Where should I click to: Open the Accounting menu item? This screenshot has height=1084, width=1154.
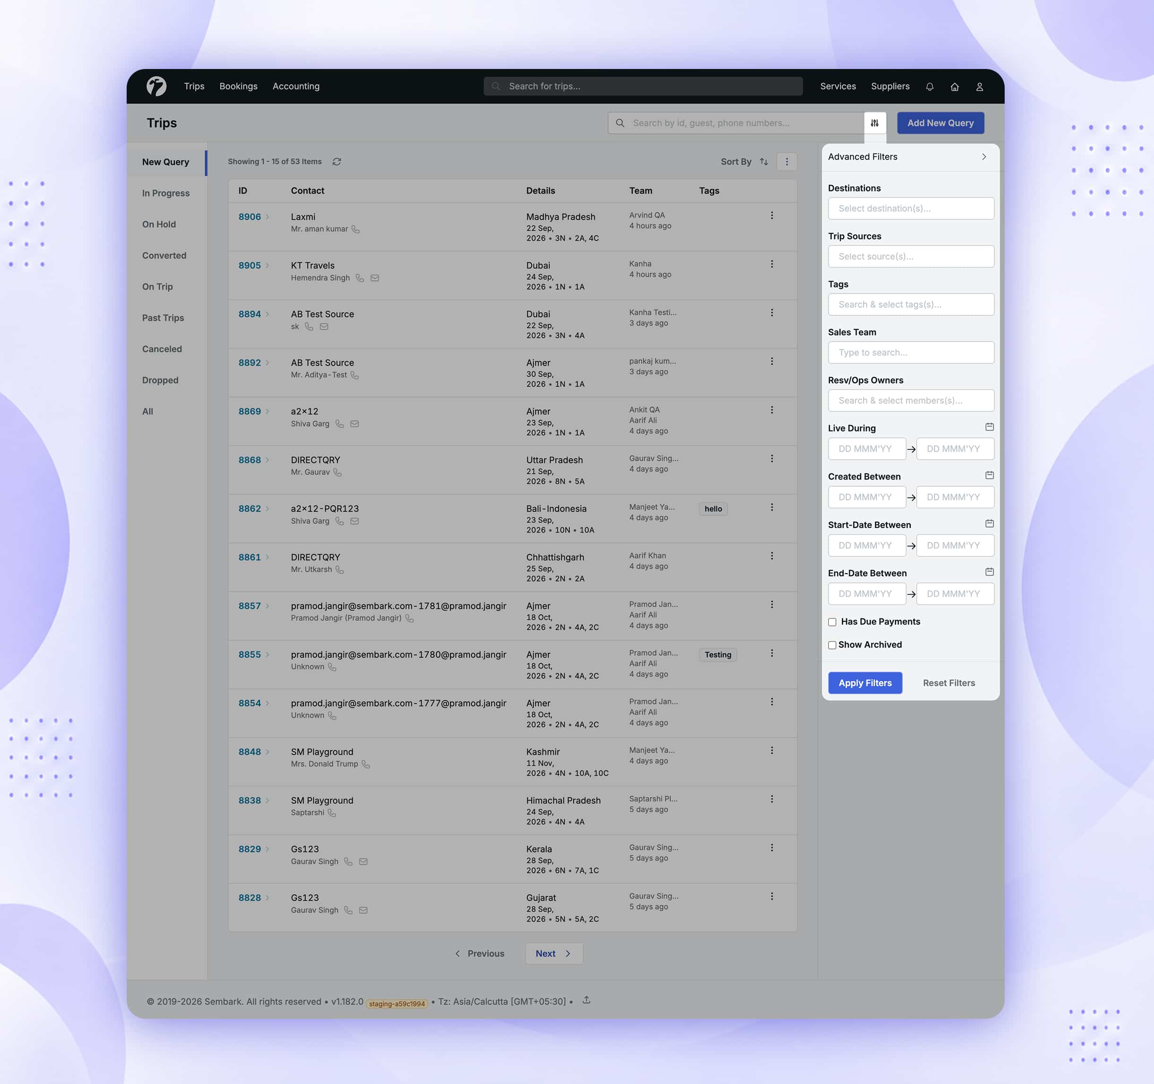(x=296, y=86)
